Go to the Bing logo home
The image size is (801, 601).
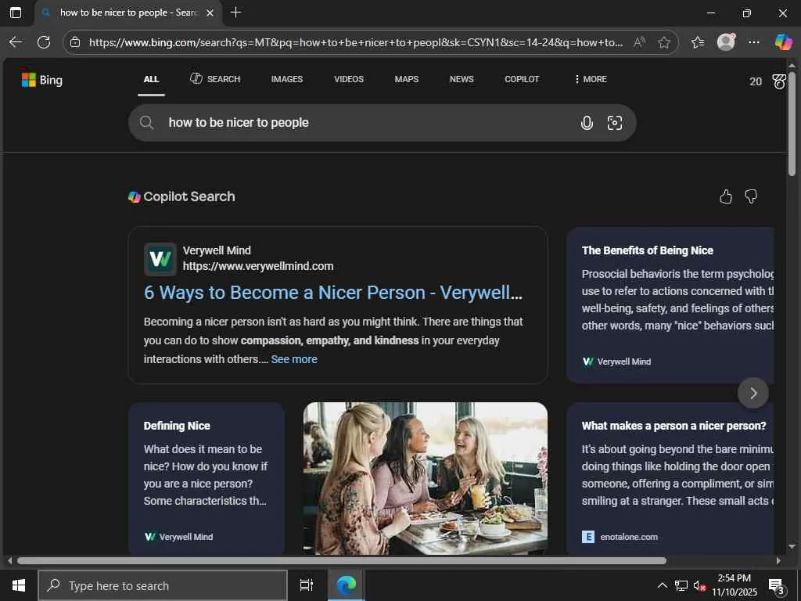pyautogui.click(x=42, y=80)
